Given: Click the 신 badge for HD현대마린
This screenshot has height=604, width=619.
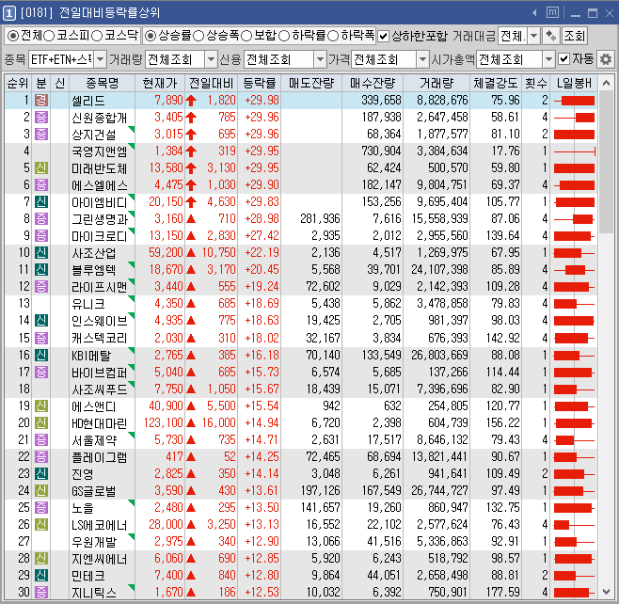Looking at the screenshot, I should pos(41,423).
